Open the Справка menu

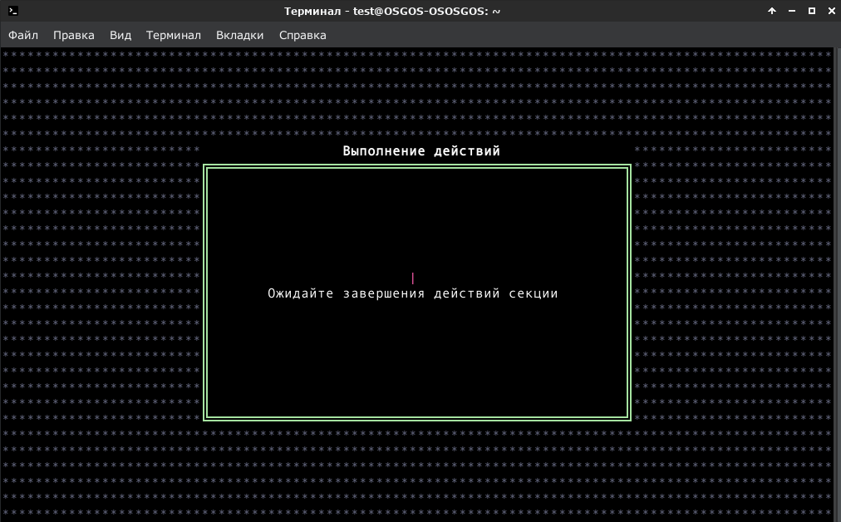click(x=302, y=36)
